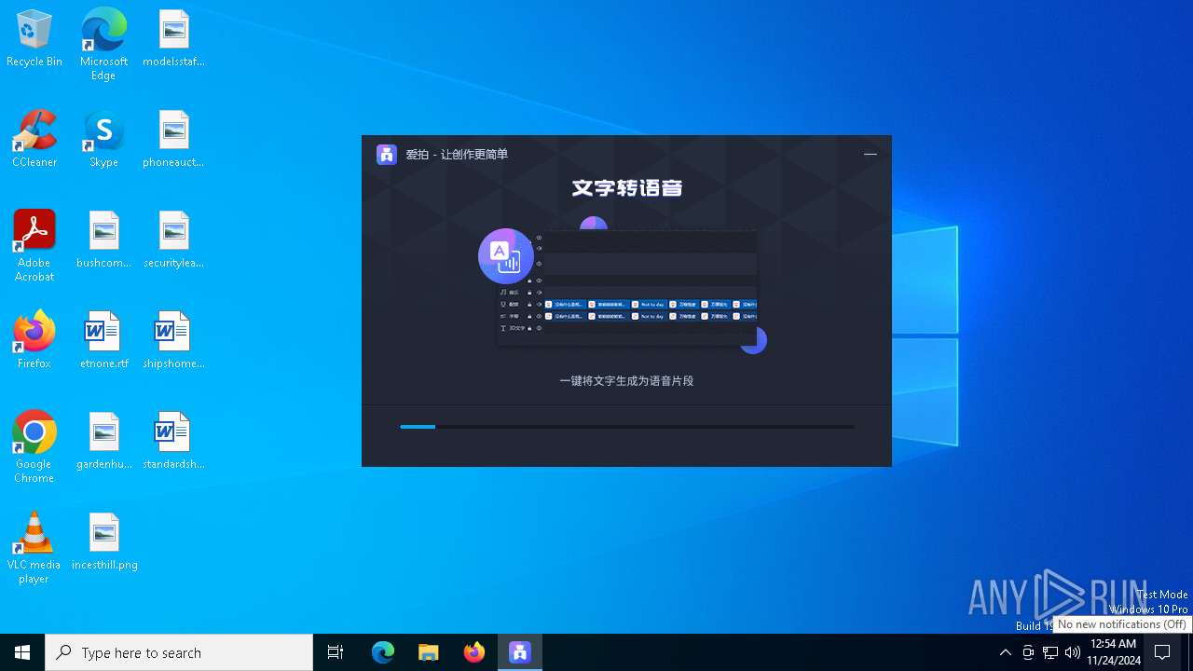Click the installation progress bar
Image resolution: width=1193 pixels, height=671 pixels.
pyautogui.click(x=627, y=427)
